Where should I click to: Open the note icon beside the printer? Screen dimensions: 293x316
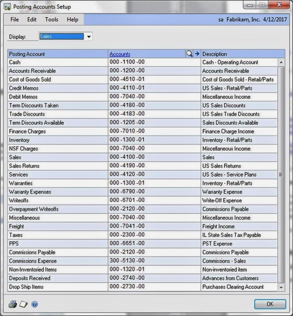(23, 304)
